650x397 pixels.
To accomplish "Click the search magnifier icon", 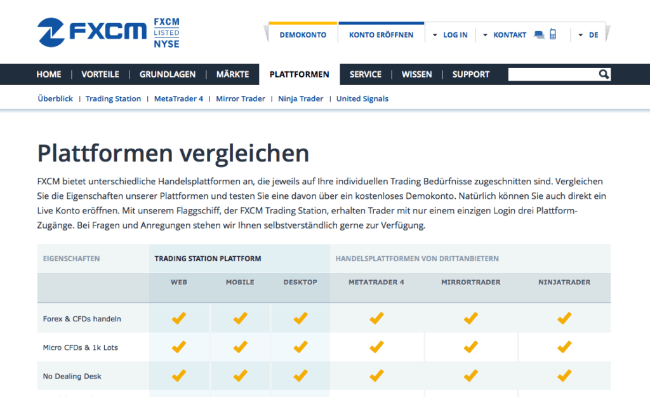I will click(x=604, y=74).
